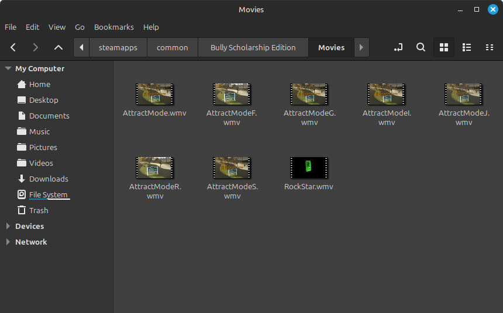Viewport: 503px width, 313px height.
Task: Click the Documents icon in the sidebar
Action: [22, 116]
